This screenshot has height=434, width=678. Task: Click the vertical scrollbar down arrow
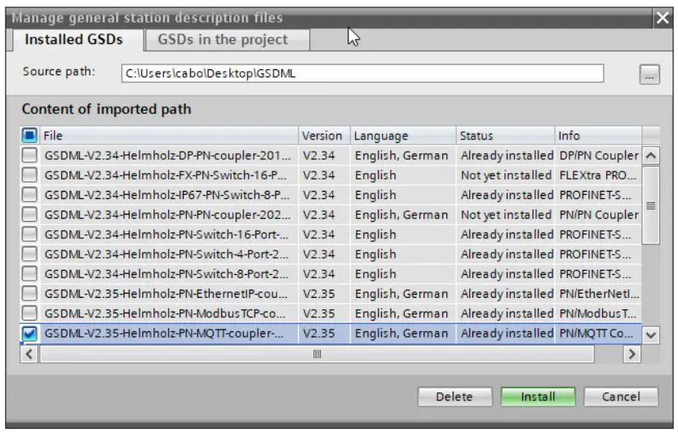pyautogui.click(x=651, y=335)
